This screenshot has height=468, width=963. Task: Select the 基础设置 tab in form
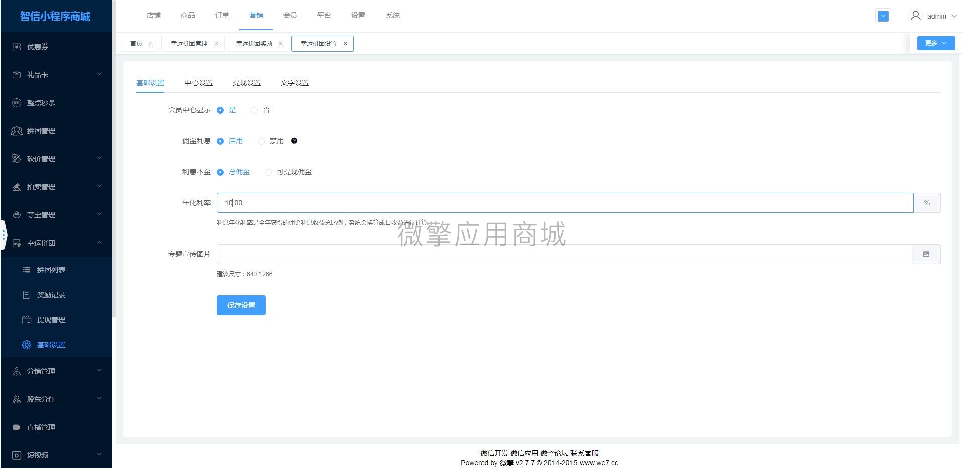click(150, 83)
